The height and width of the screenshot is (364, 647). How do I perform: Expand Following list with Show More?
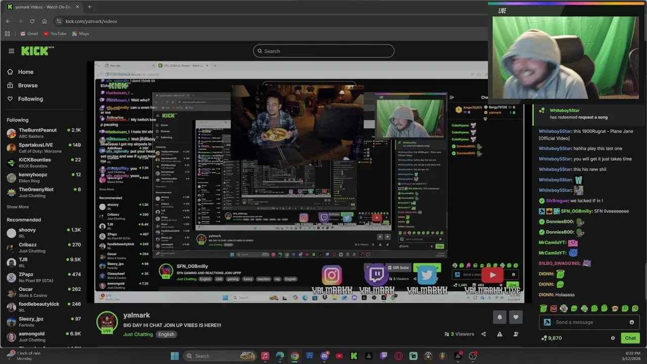pos(18,207)
